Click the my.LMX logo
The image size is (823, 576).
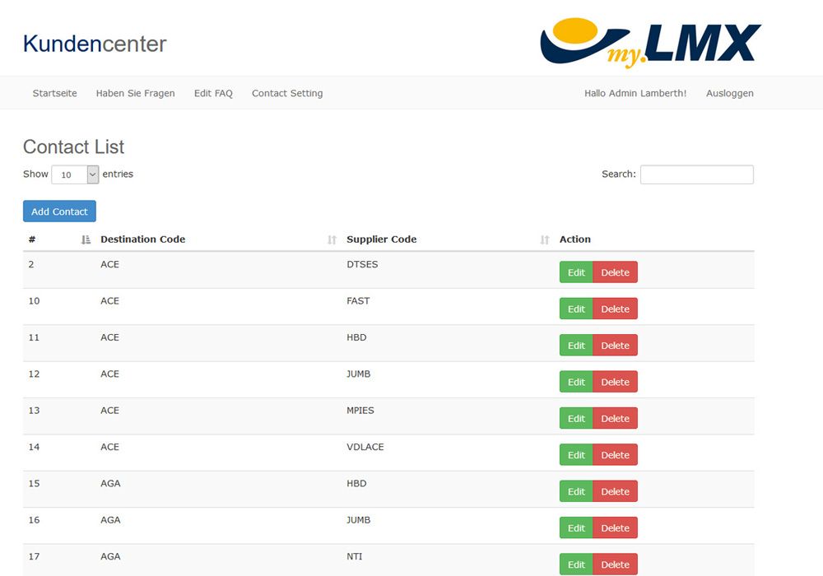pyautogui.click(x=650, y=43)
